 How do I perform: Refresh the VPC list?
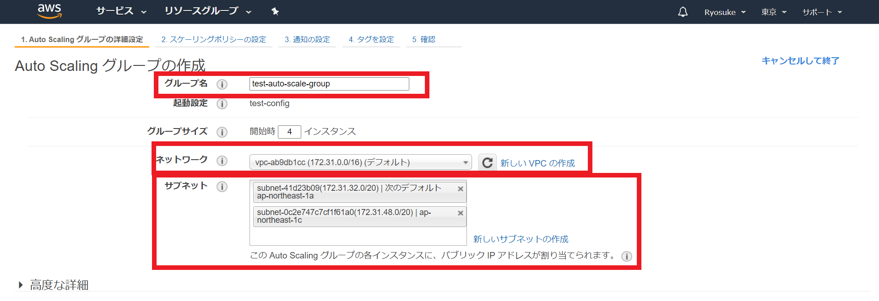click(x=488, y=162)
